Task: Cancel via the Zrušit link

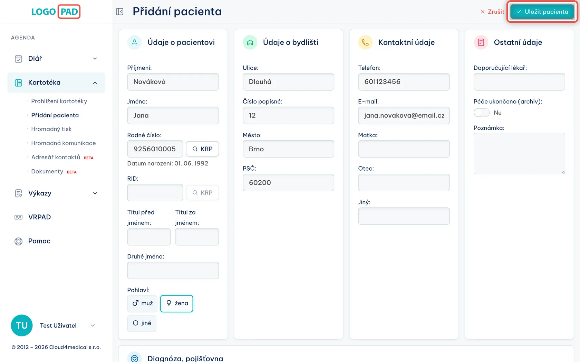Action: (x=492, y=12)
